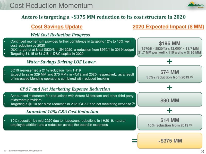Click the 'Cost Savings Update' underlined heading

pos(57,27)
